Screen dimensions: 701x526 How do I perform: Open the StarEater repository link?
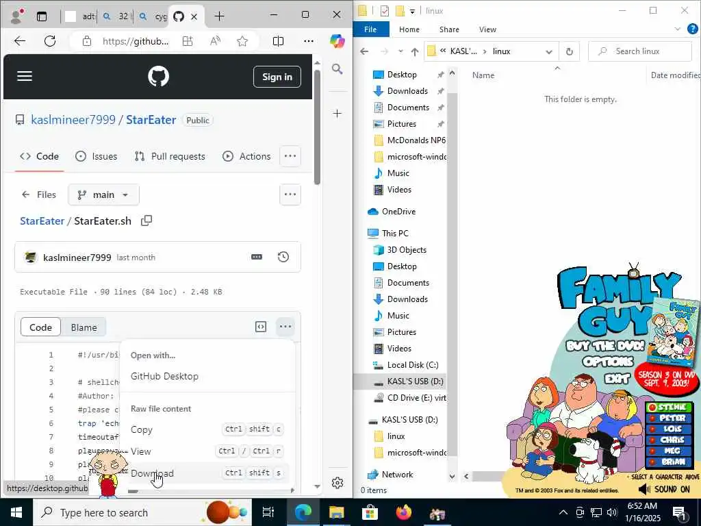[151, 120]
